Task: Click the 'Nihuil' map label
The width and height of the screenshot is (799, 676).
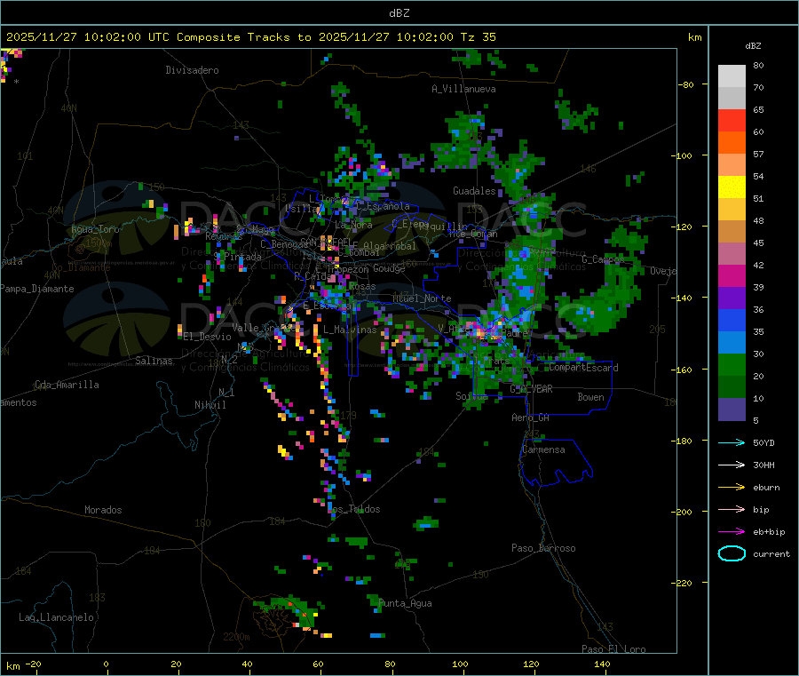Action: point(210,405)
